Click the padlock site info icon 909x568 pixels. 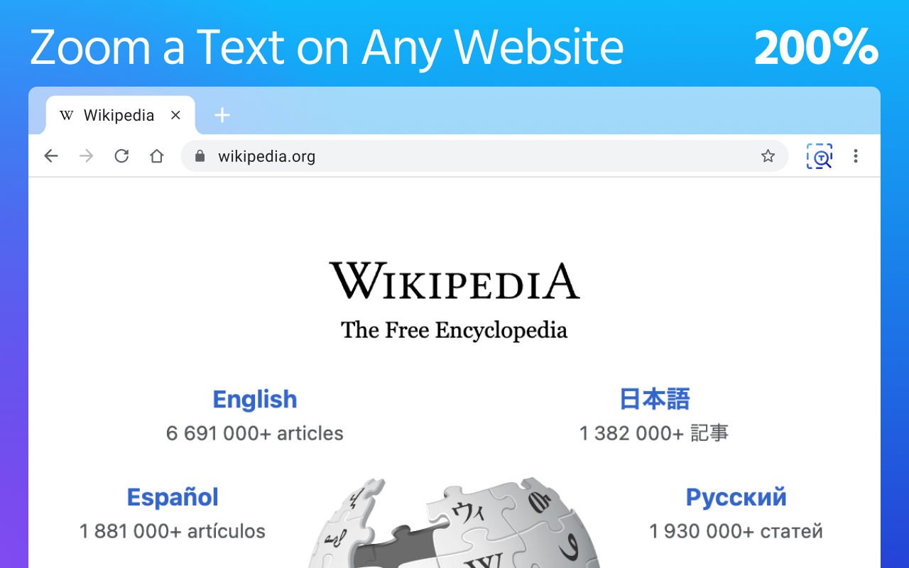pos(200,156)
